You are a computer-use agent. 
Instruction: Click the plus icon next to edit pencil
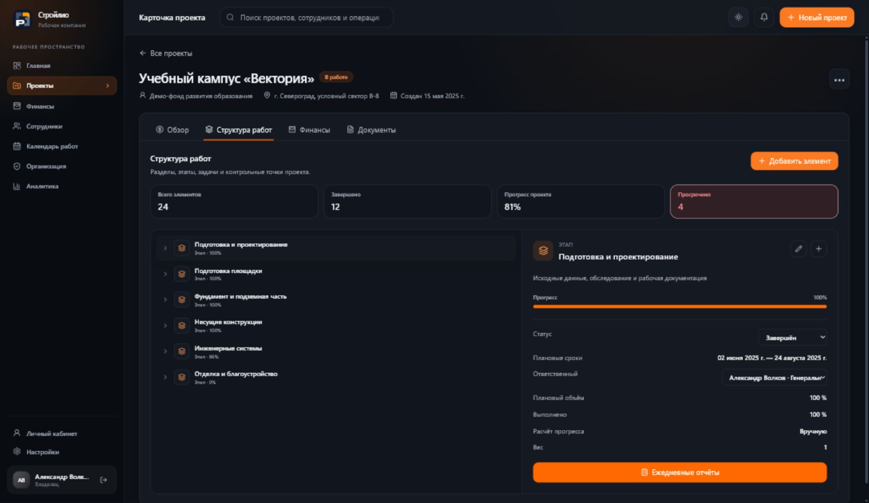pyautogui.click(x=818, y=249)
